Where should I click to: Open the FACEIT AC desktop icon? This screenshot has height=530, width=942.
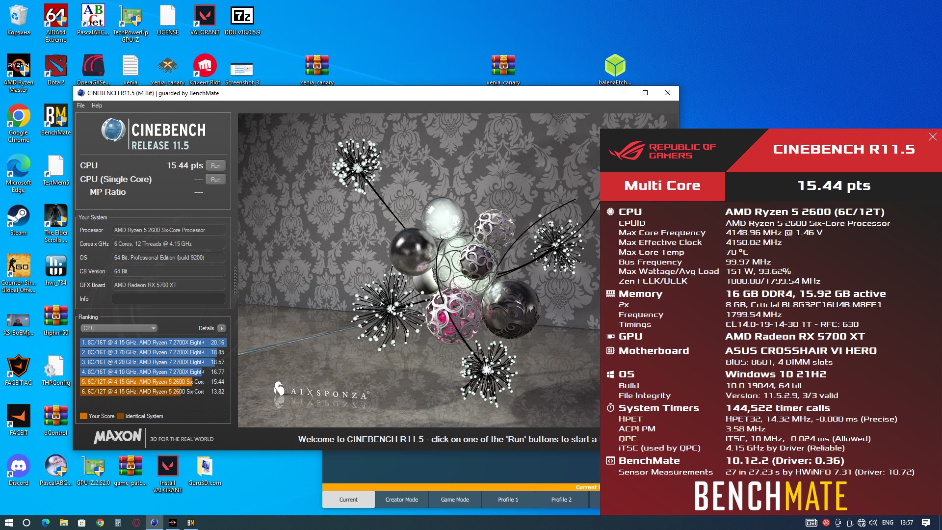tap(18, 370)
